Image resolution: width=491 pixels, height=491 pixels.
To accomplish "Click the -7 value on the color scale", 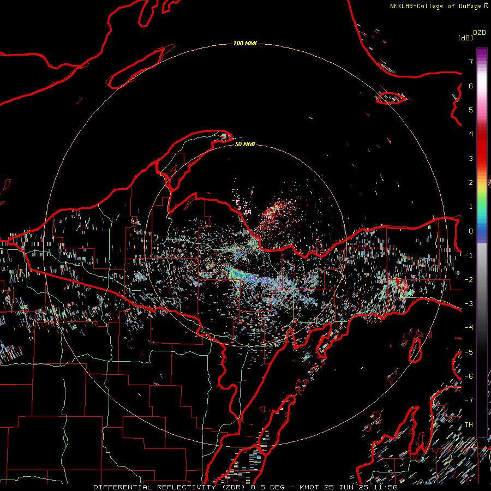I will (469, 400).
